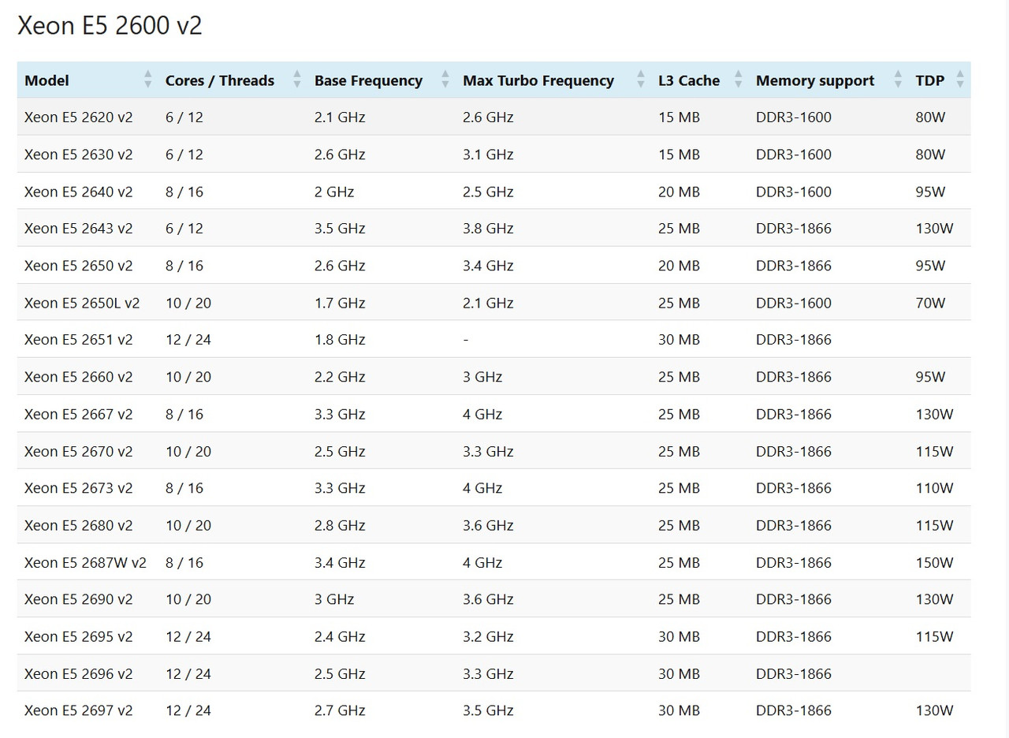Click 6 / 12 cores of E5 2643 v2
The height and width of the screenshot is (738, 1009).
tap(184, 229)
